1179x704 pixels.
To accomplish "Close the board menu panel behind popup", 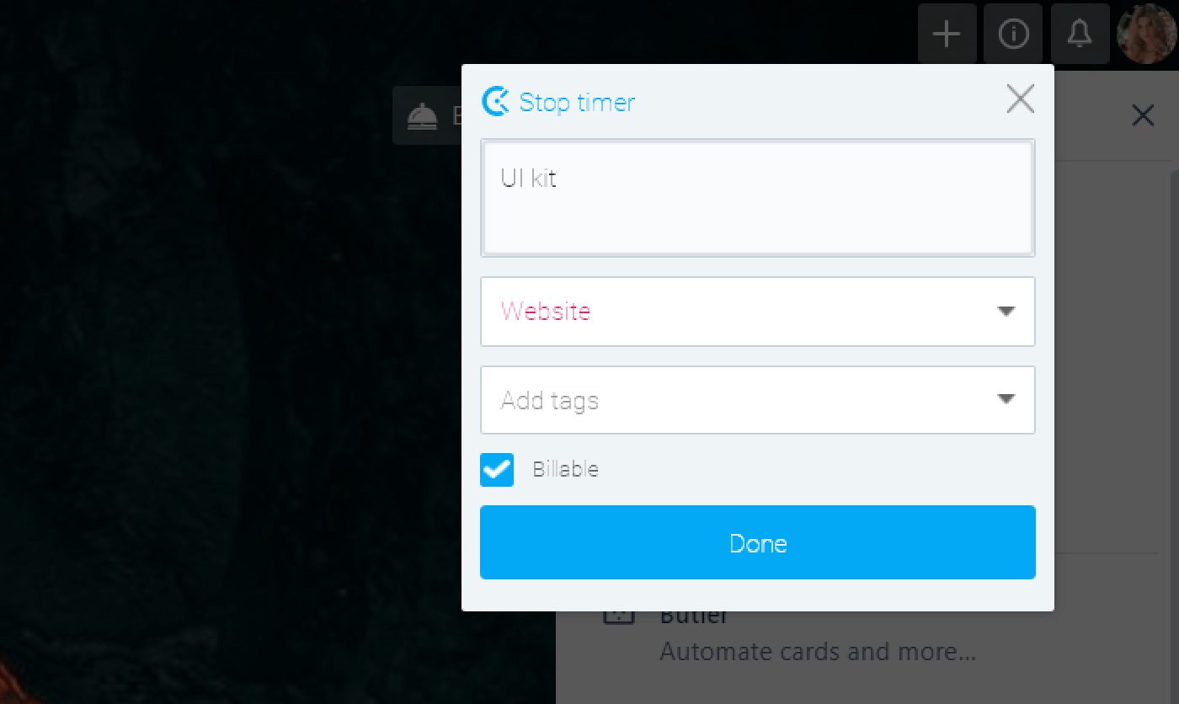I will click(x=1143, y=115).
